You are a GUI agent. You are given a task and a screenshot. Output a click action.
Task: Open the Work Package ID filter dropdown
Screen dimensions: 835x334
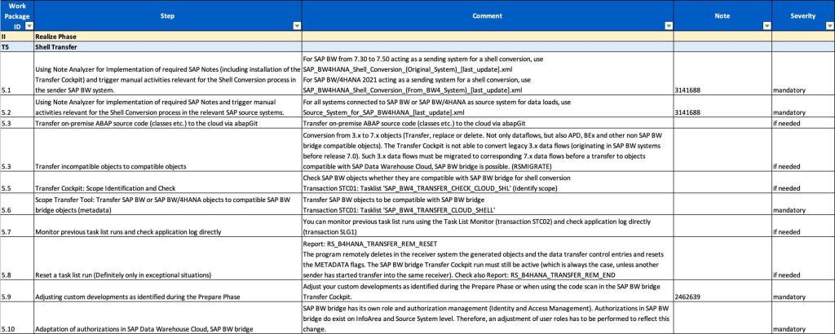[x=29, y=25]
